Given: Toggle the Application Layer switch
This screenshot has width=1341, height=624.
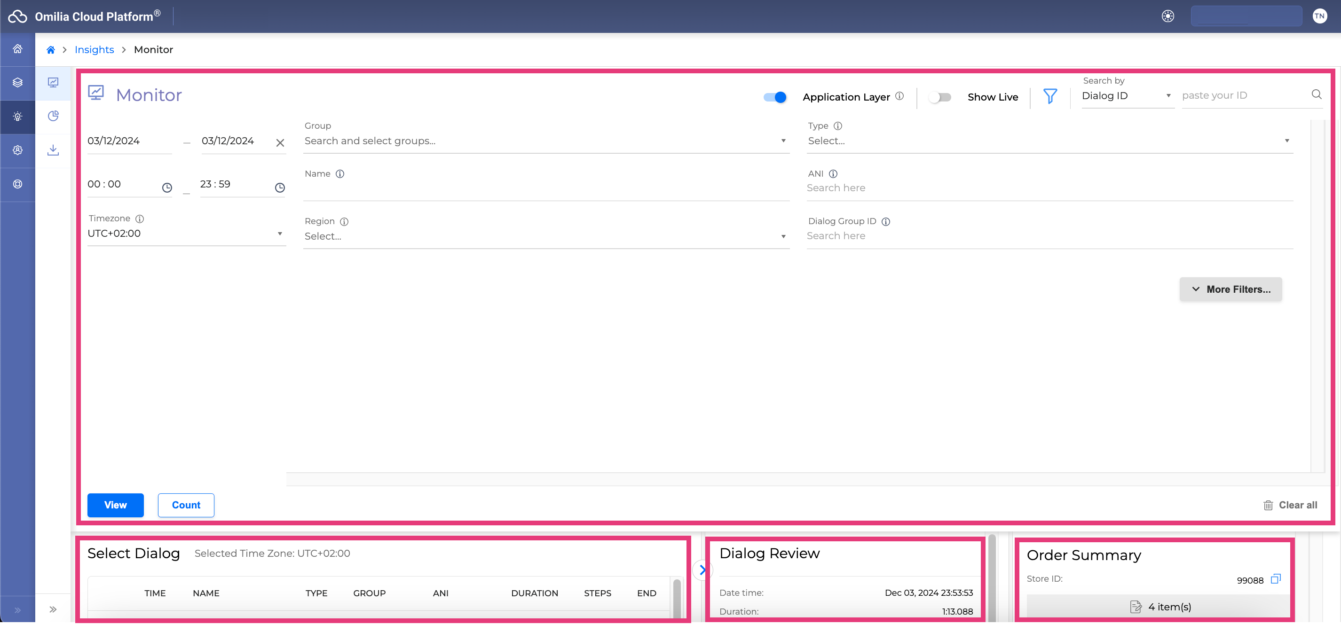Looking at the screenshot, I should coord(774,97).
